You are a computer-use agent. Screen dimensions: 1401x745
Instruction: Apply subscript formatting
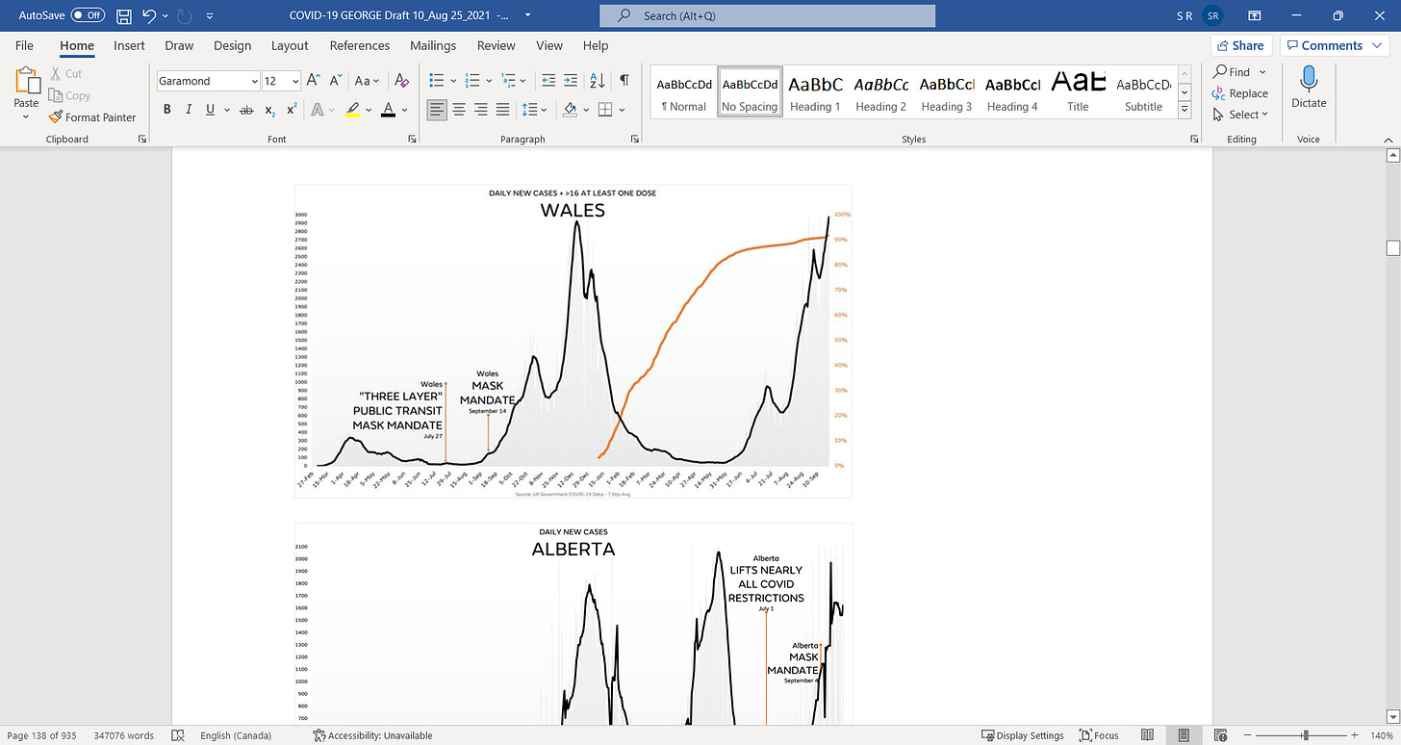tap(270, 110)
